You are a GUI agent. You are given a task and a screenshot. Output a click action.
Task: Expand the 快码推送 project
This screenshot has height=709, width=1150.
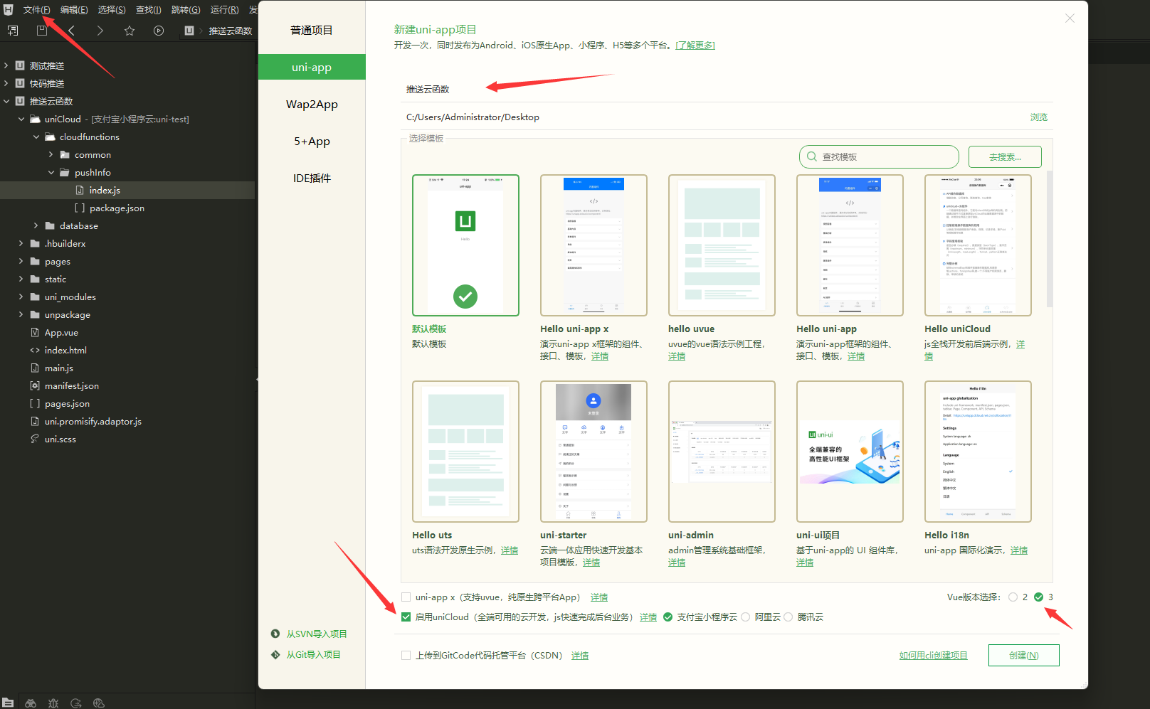pyautogui.click(x=6, y=83)
